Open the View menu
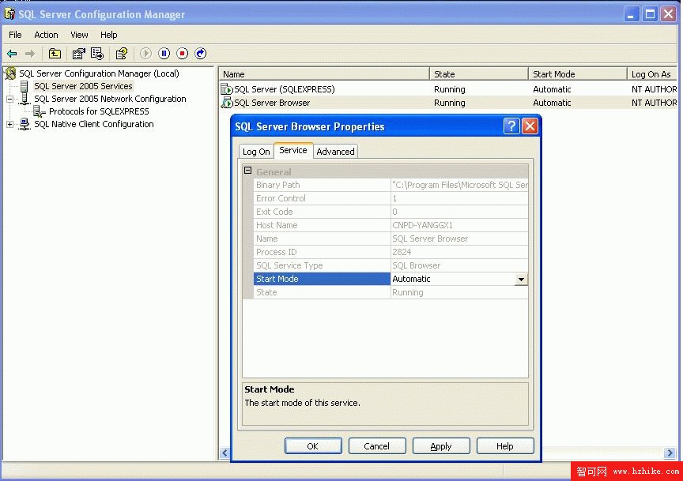683x481 pixels. [79, 35]
